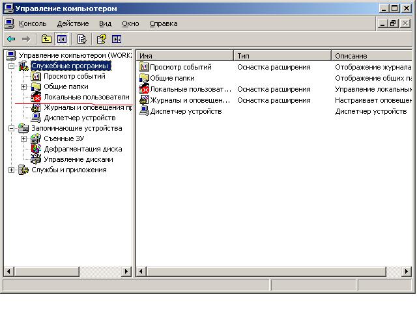Click the Export list toolbar icon
The height and width of the screenshot is (312, 417).
81,39
